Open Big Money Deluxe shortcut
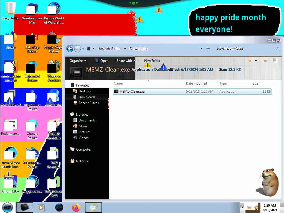Screen dimensions: 284x213 pyautogui.click(x=32, y=100)
